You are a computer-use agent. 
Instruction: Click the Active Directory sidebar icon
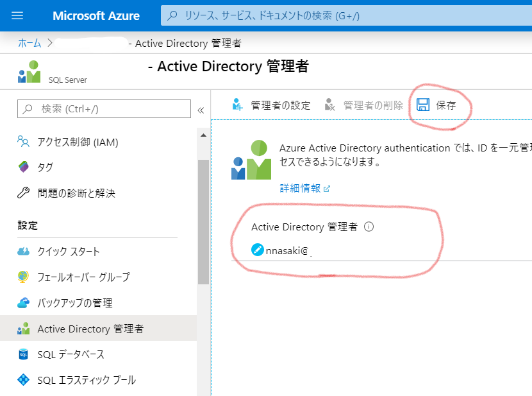tap(24, 329)
